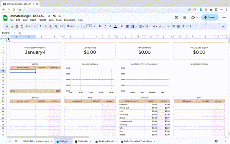The image size is (230, 144).
Task: Expand merge cells options arrow
Action: pyautogui.click(x=136, y=26)
